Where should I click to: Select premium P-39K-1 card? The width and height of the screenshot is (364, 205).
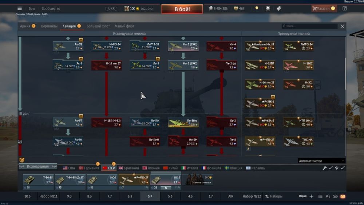click(260, 103)
